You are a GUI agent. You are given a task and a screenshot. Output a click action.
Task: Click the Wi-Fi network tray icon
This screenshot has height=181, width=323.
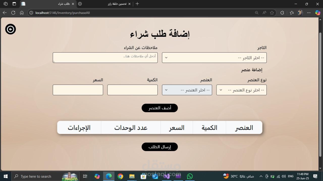click(x=278, y=176)
